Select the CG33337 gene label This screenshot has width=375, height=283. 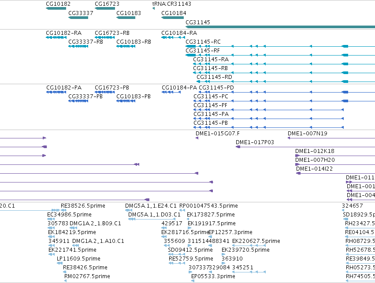coord(81,13)
